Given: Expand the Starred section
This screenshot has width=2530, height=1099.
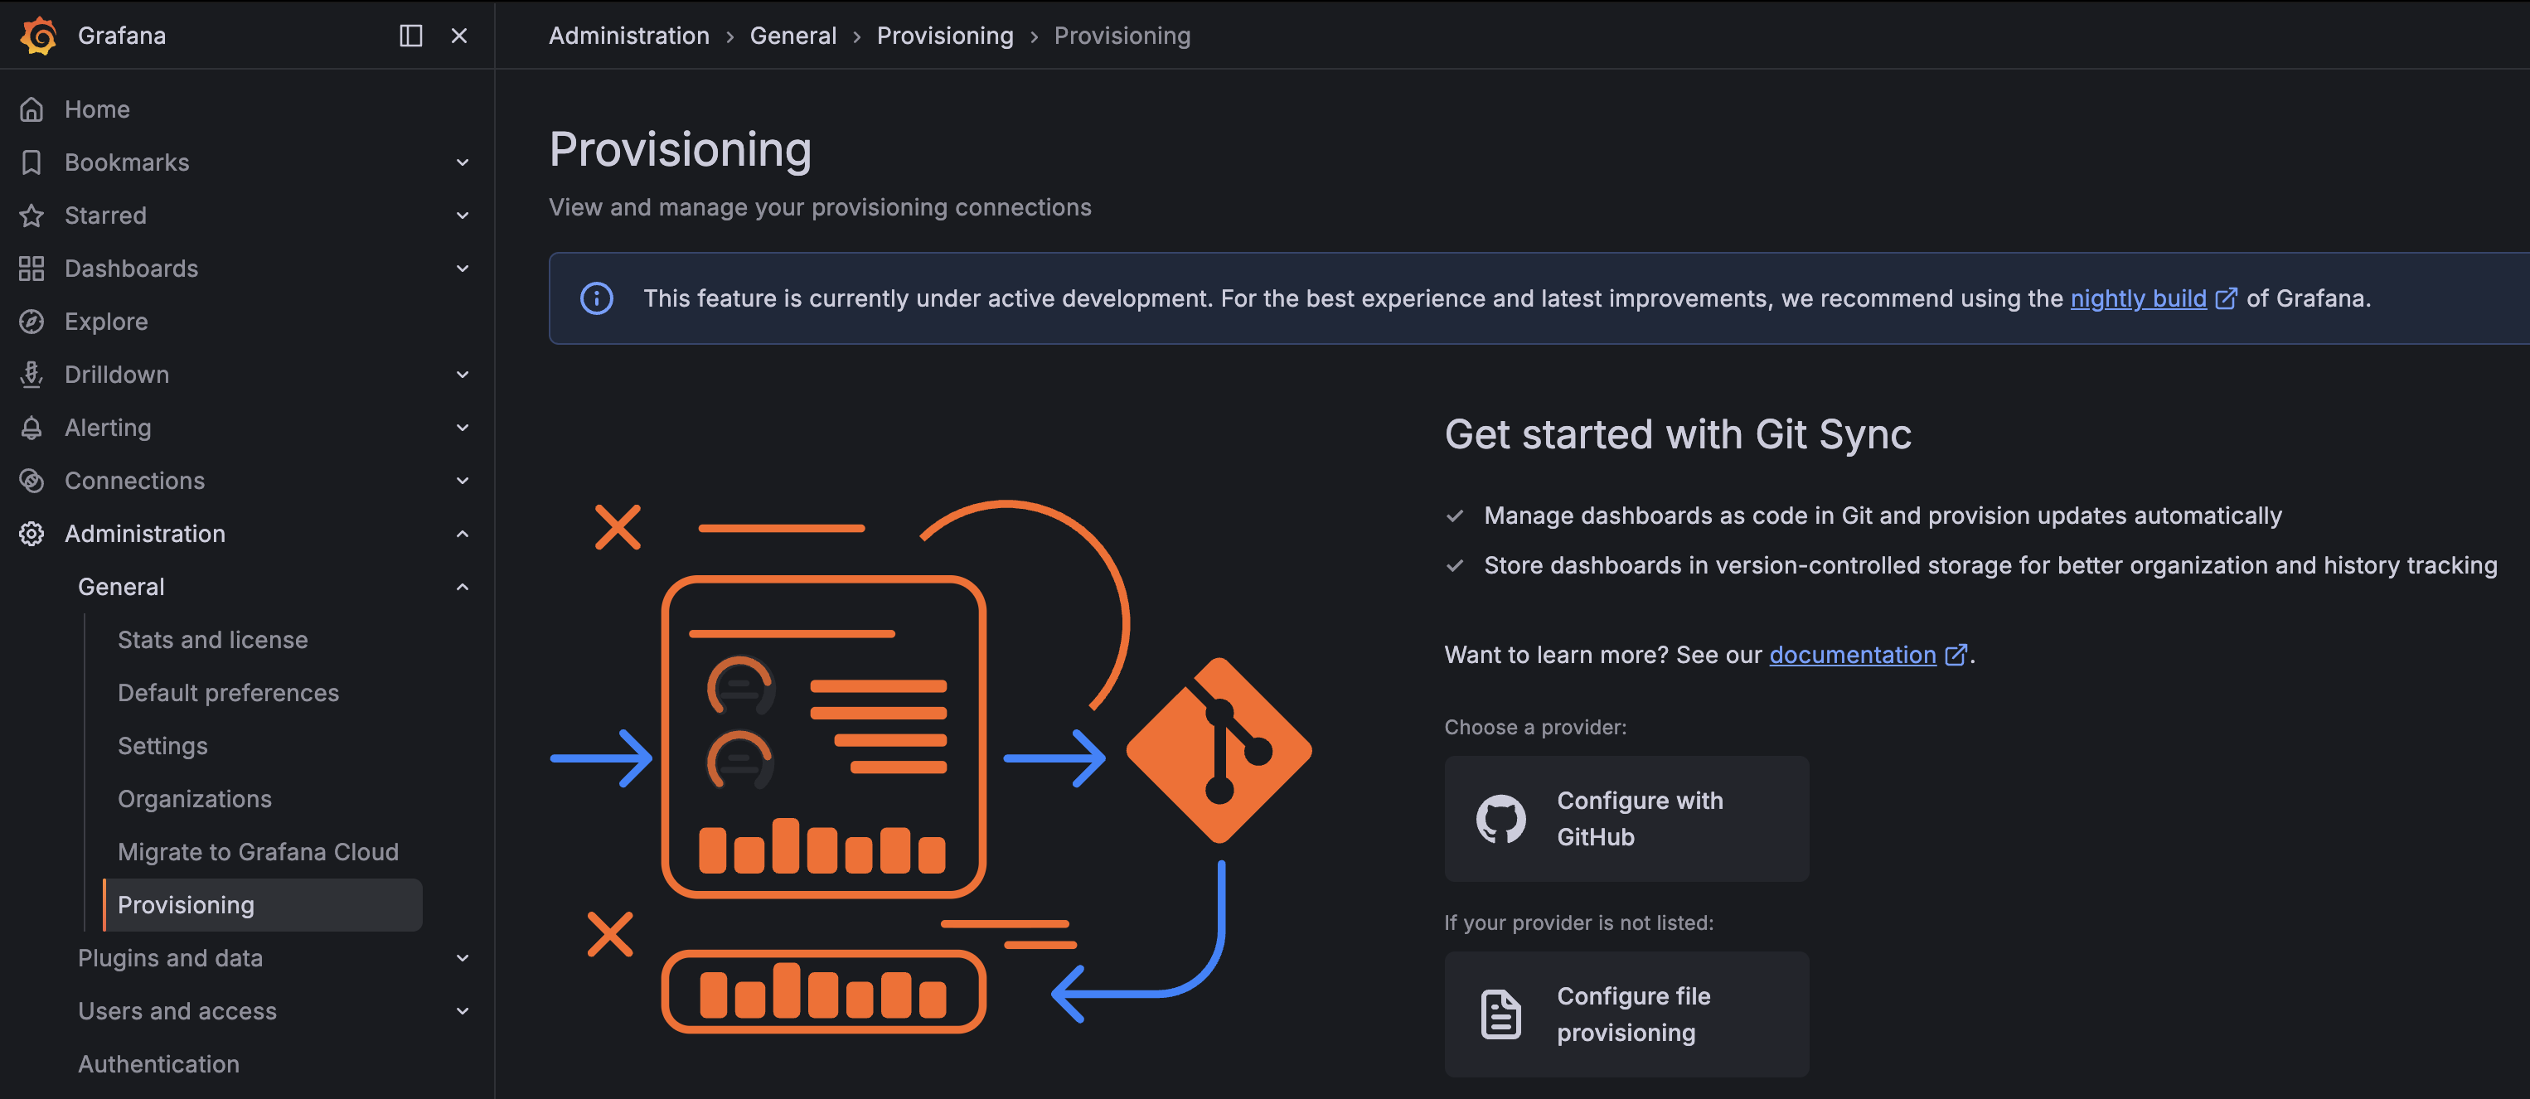Looking at the screenshot, I should (462, 215).
